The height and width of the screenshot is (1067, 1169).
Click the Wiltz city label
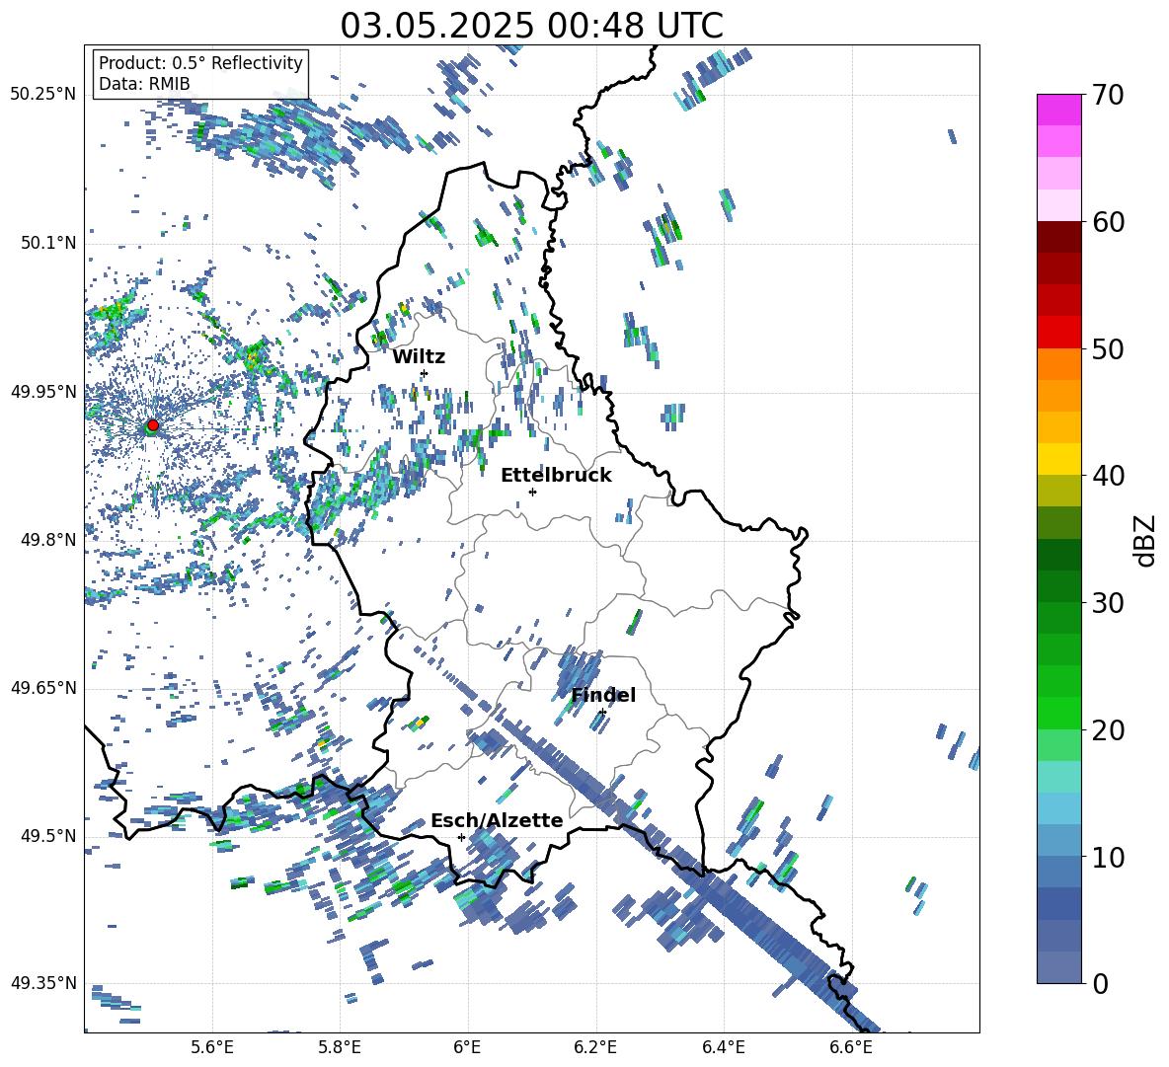pyautogui.click(x=419, y=357)
